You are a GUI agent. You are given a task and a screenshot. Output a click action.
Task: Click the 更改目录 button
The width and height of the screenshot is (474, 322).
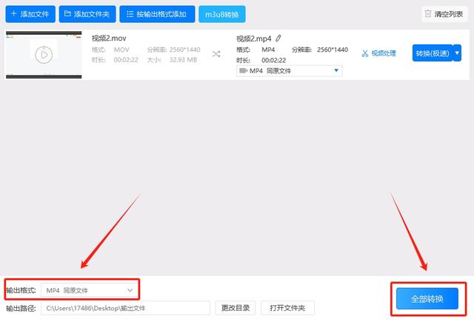pyautogui.click(x=236, y=308)
